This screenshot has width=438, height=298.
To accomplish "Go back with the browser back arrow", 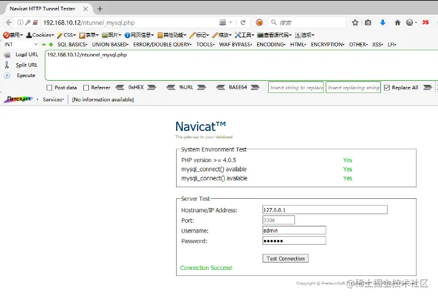I will pos(9,23).
